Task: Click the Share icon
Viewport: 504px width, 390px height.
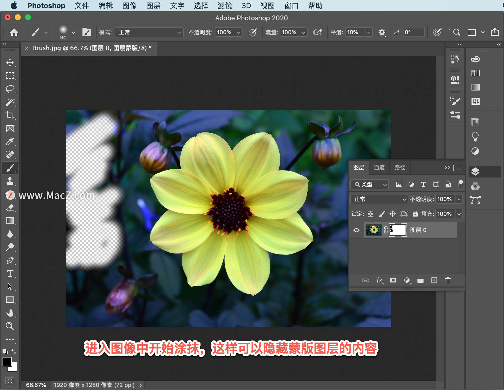Action: 495,32
